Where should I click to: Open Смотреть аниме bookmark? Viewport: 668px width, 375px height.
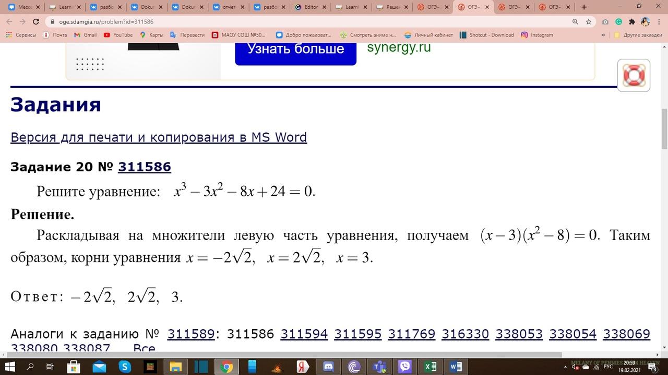pyautogui.click(x=368, y=35)
